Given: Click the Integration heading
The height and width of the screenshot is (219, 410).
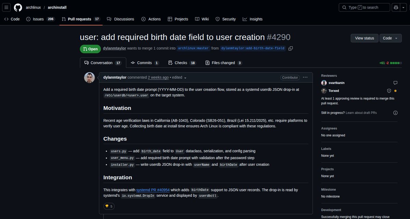Looking at the screenshot, I should pyautogui.click(x=118, y=177).
